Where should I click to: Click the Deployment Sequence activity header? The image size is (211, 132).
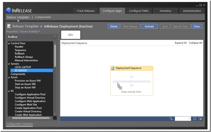tap(132, 68)
